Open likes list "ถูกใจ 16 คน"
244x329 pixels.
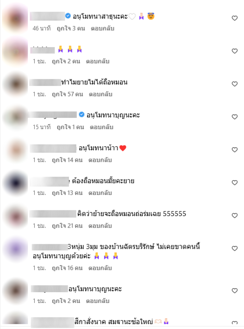(x=67, y=268)
